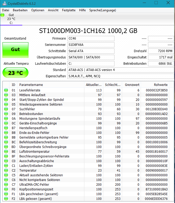
Task: Click the drive title ST1000DM003-1CH162 1000,2 GB
Action: click(88, 31)
